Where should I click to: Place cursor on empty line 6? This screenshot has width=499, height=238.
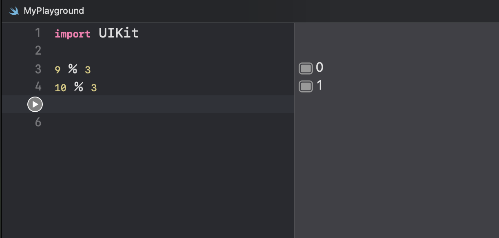171,122
